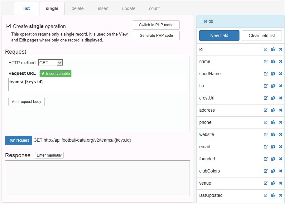Duplicate the name field
This screenshot has height=204, width=285.
[x=273, y=61]
